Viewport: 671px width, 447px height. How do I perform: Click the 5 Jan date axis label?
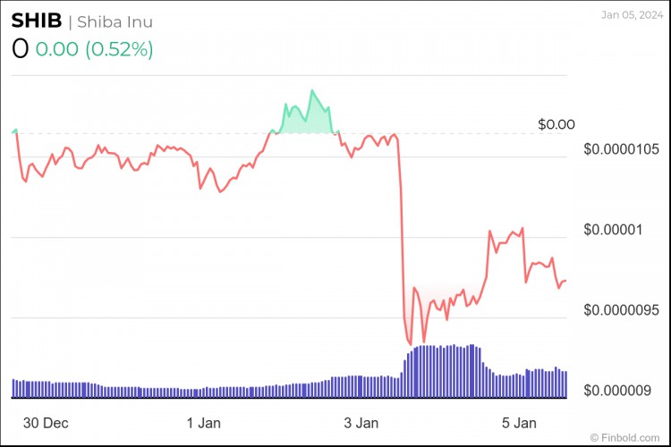519,423
